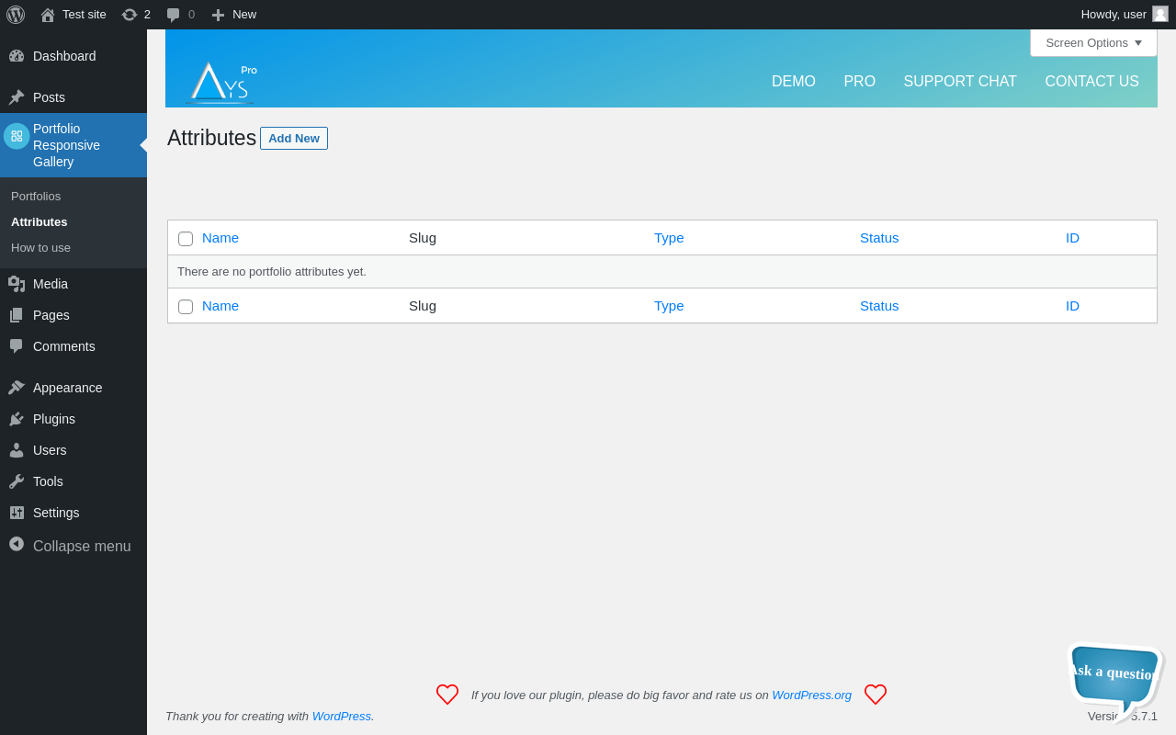Open the WordPress logo menu
1176x735 pixels.
(16, 15)
